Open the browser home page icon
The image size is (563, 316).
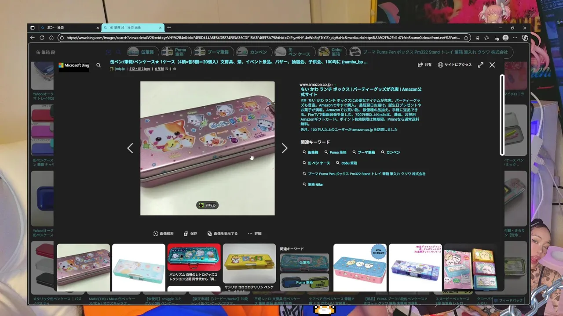[x=51, y=38]
